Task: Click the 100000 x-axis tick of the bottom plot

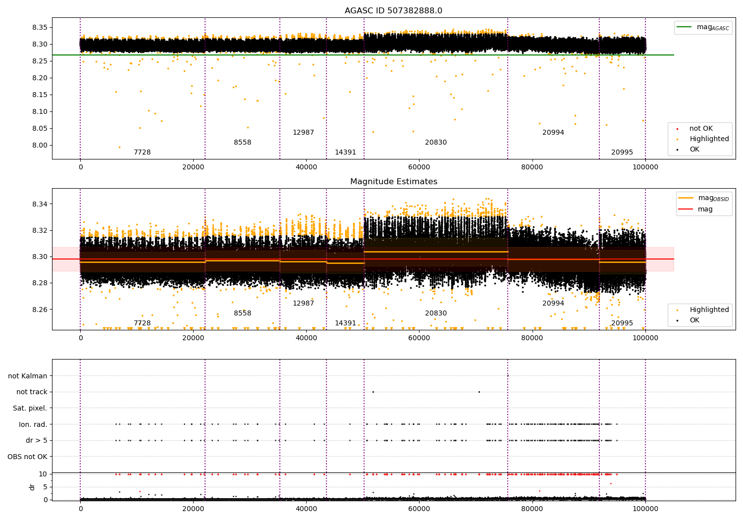Action: (645, 509)
